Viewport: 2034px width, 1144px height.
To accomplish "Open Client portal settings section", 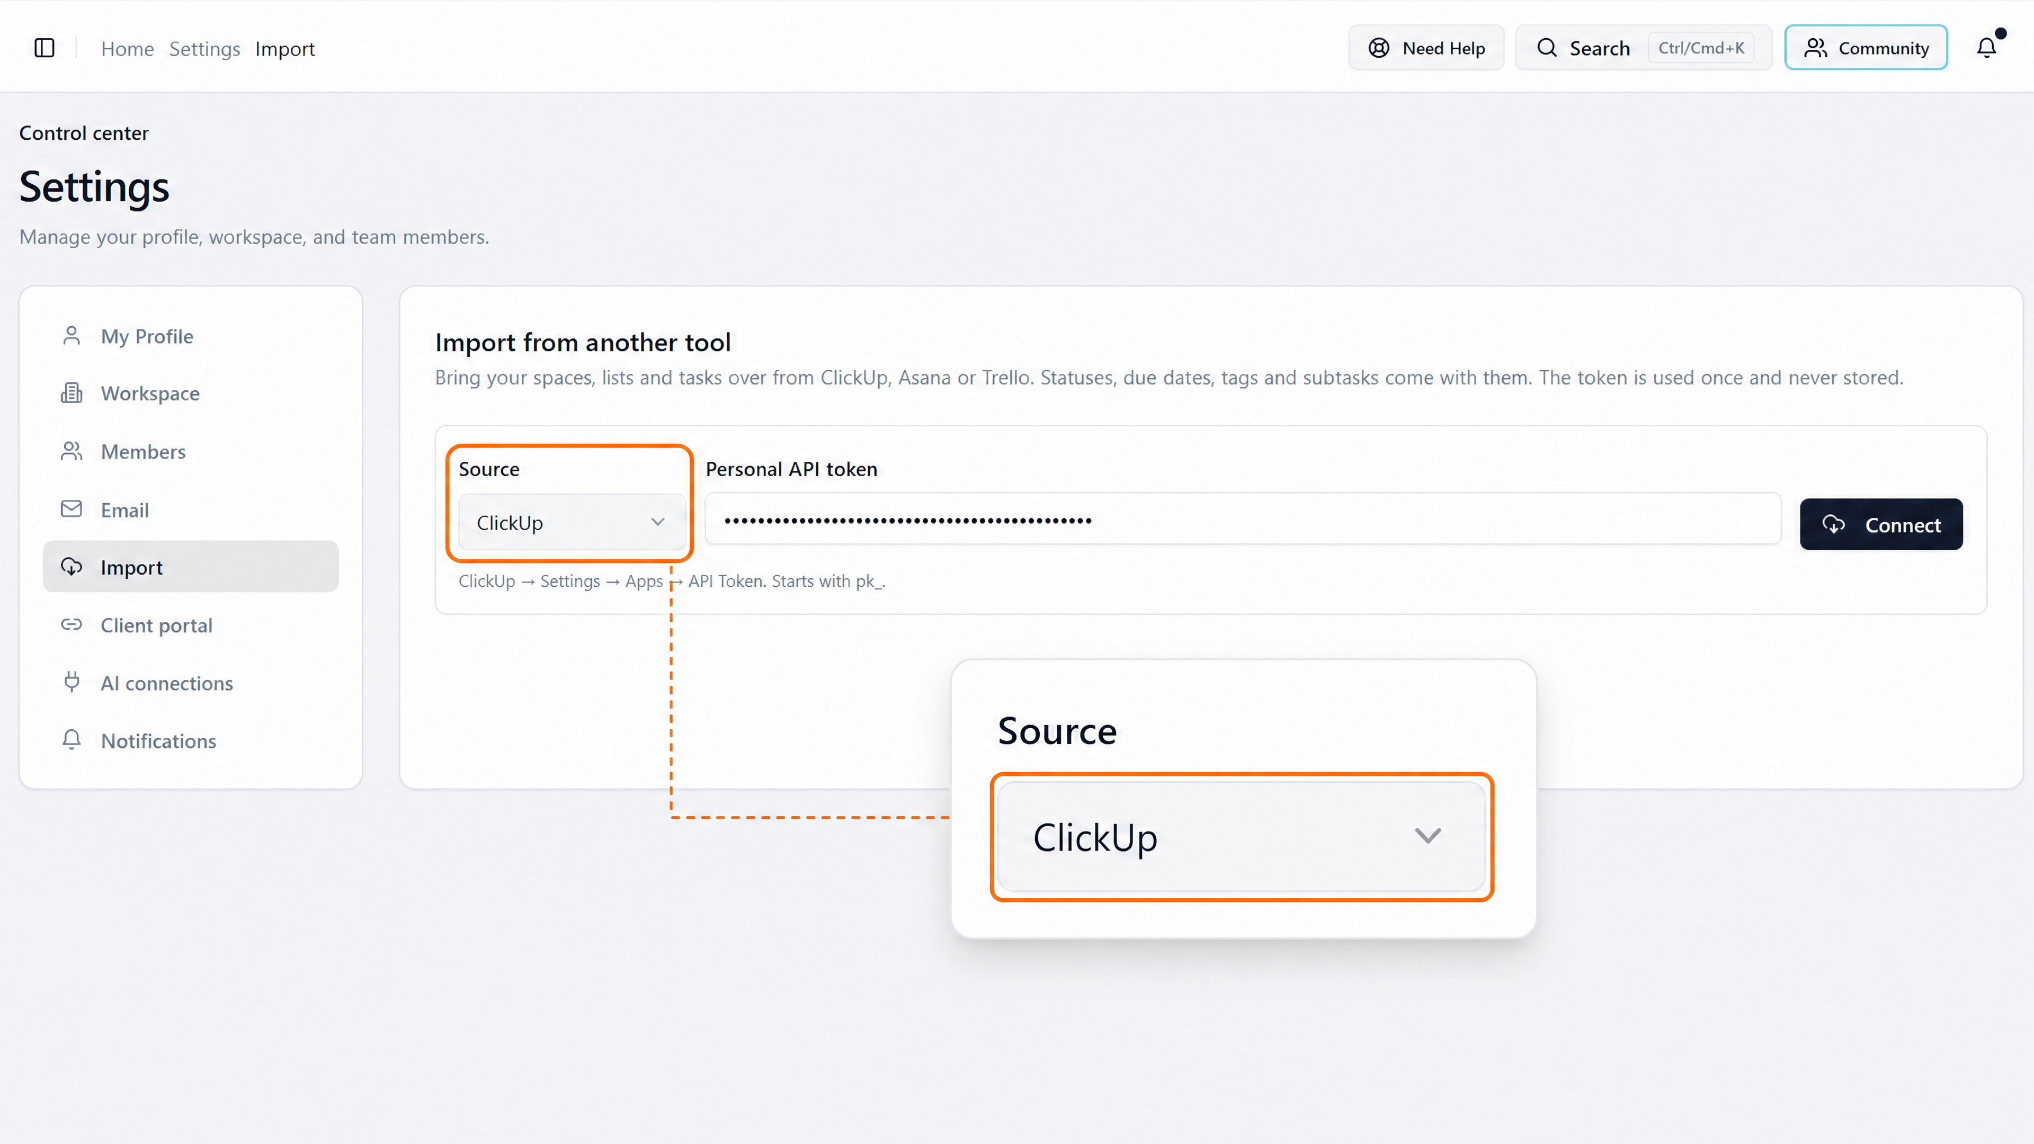I will click(190, 625).
